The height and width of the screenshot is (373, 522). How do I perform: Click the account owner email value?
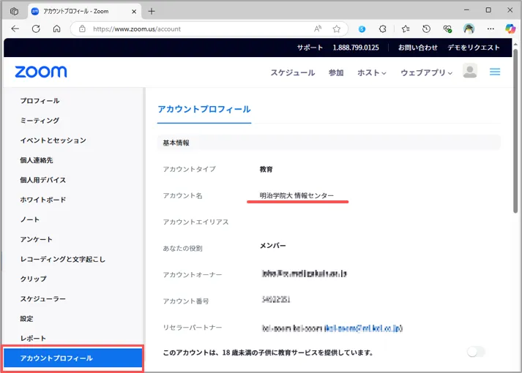point(305,274)
